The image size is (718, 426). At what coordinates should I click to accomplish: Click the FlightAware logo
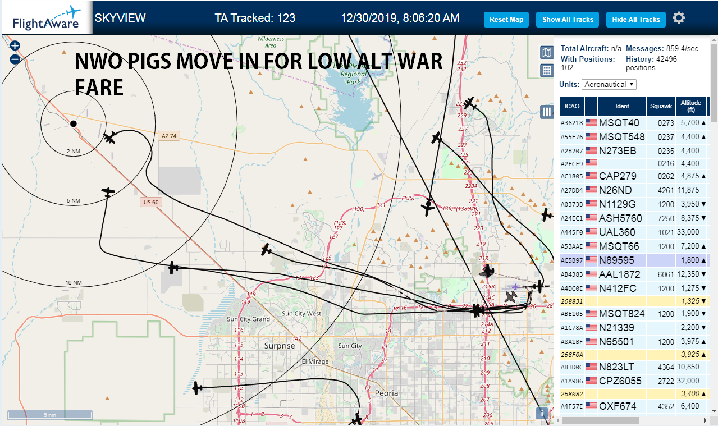[x=47, y=18]
